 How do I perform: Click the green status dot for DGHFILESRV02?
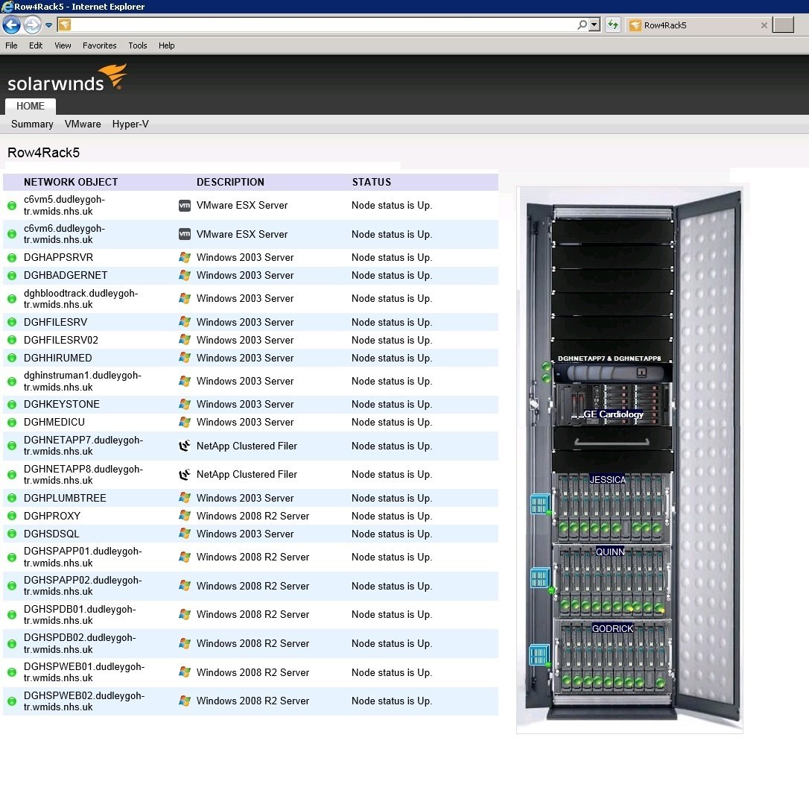point(11,340)
